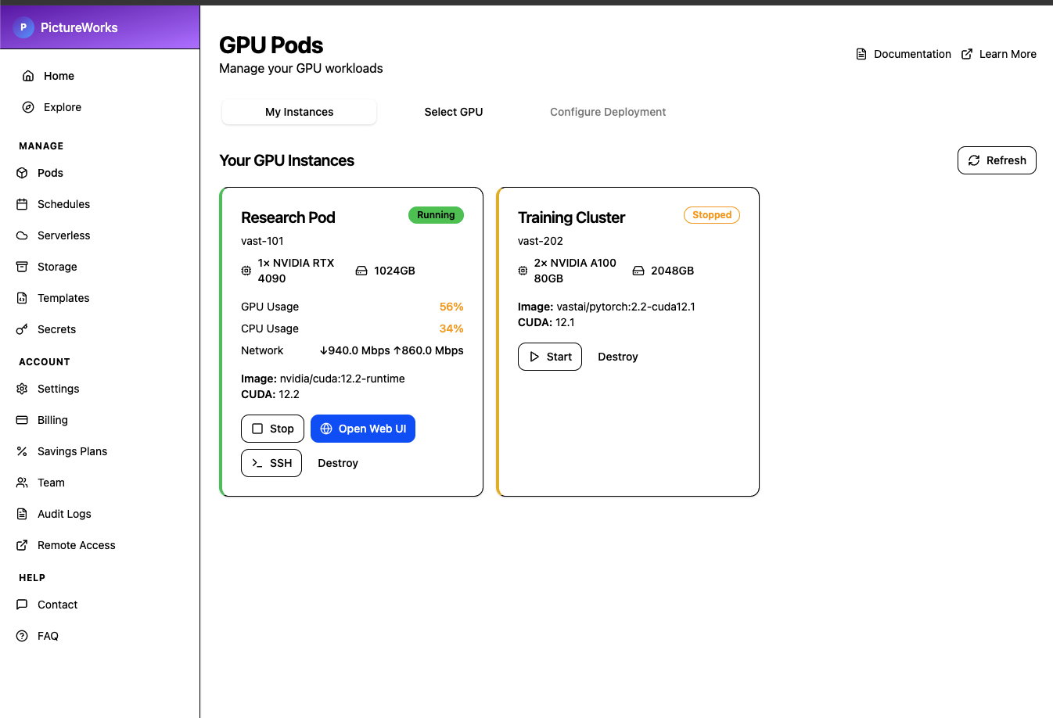Stop the Research Pod
Viewport: 1053px width, 718px height.
point(272,429)
